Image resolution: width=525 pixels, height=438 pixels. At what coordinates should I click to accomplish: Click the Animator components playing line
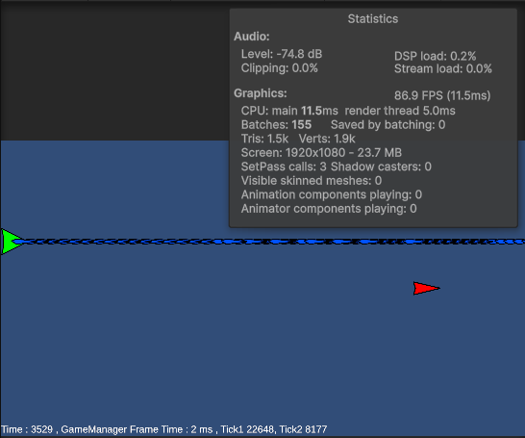[329, 209]
